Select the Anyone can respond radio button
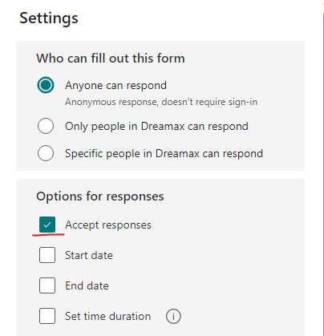Viewport: 324px width, 336px height. [46, 85]
